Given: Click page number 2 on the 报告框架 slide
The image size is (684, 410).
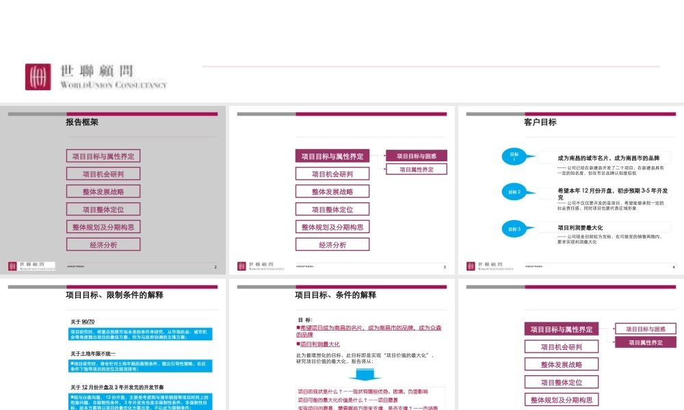Looking at the screenshot, I should point(215,267).
